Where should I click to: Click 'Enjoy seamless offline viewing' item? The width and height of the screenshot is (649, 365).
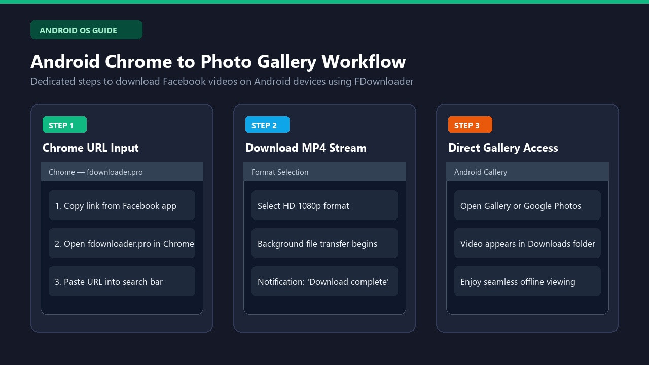click(x=527, y=281)
